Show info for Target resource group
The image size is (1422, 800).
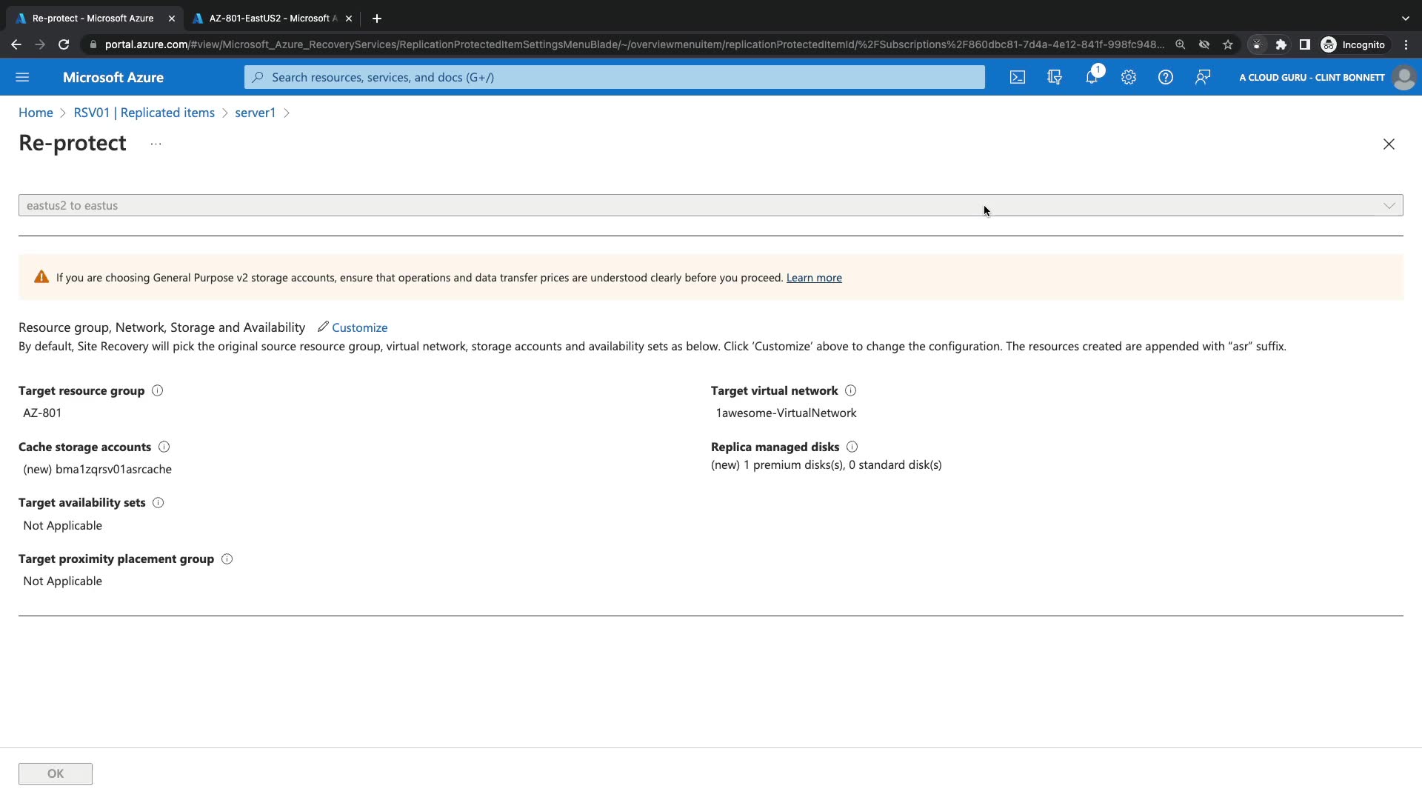[x=157, y=390]
